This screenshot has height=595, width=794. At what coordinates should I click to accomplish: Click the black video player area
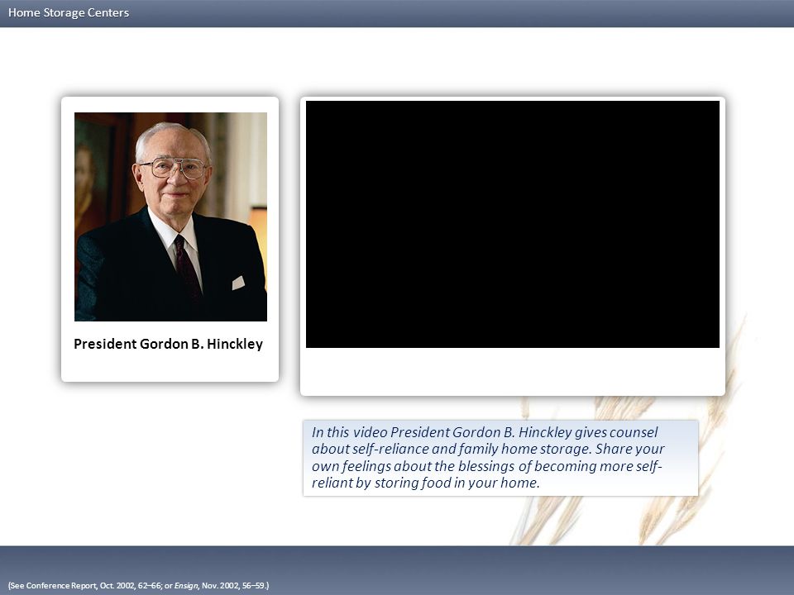(x=513, y=224)
